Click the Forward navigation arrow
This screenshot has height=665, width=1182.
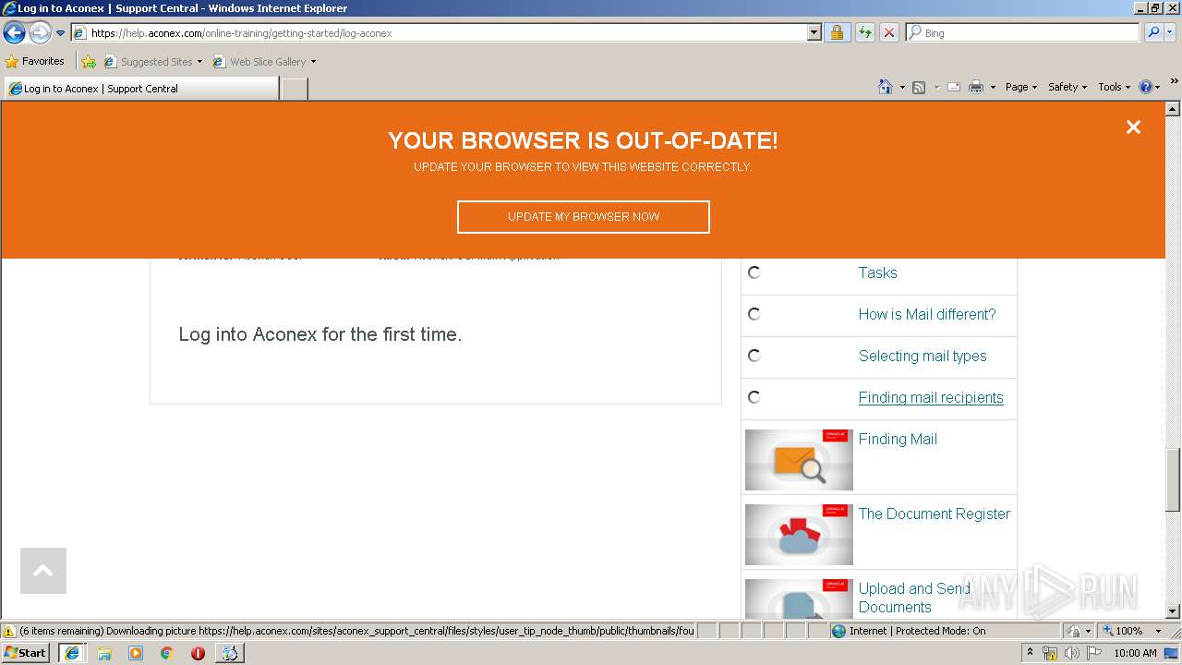[40, 33]
